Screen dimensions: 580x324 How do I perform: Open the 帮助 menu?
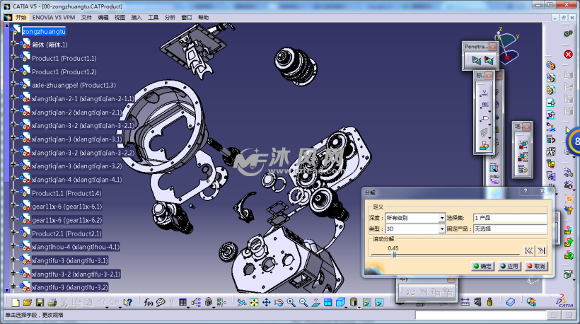pyautogui.click(x=204, y=18)
